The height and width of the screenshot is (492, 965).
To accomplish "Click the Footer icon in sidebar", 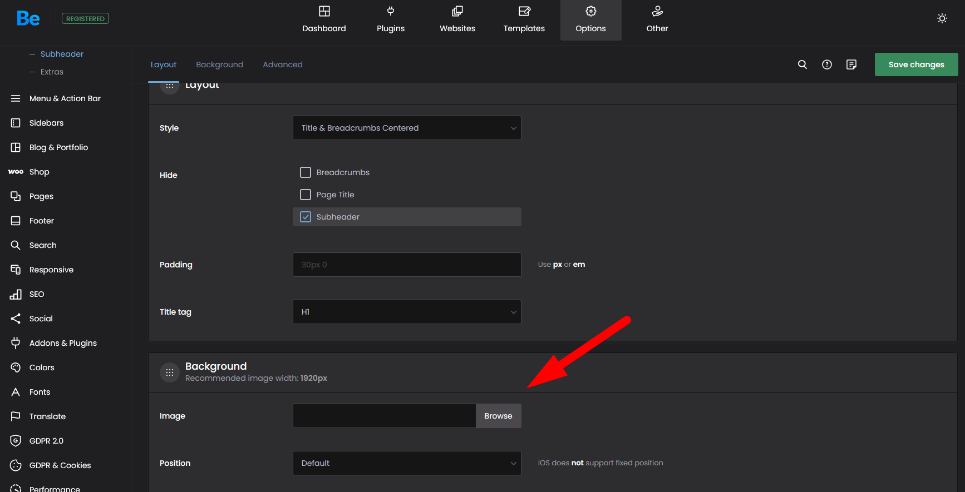I will click(x=16, y=221).
